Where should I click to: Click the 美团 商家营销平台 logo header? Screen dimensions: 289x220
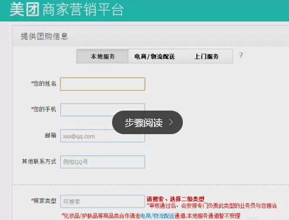[67, 9]
